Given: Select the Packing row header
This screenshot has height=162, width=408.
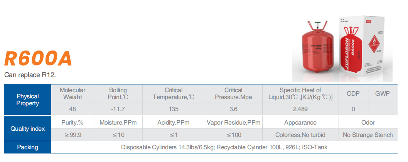Looking at the screenshot, I should pyautogui.click(x=28, y=147).
